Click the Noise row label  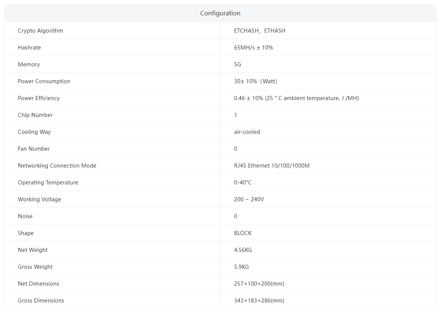tap(25, 216)
